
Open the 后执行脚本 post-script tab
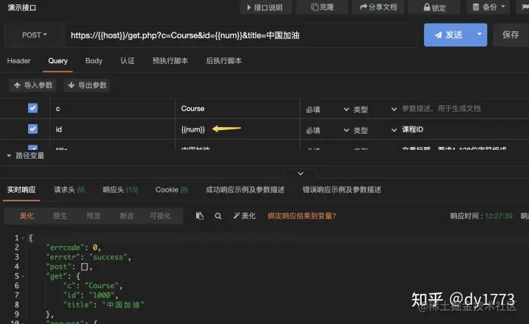(223, 61)
